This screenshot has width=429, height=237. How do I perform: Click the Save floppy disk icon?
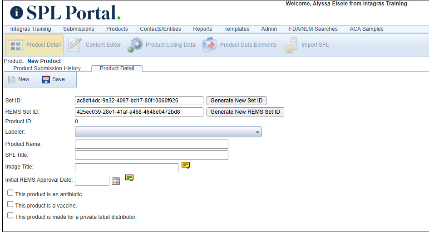click(x=46, y=79)
